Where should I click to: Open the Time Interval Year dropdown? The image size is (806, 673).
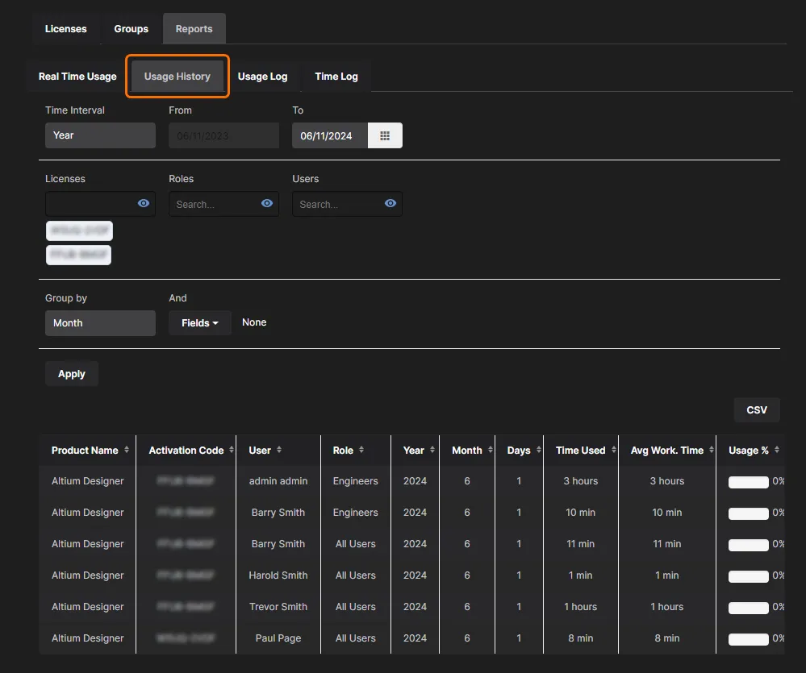pos(100,135)
